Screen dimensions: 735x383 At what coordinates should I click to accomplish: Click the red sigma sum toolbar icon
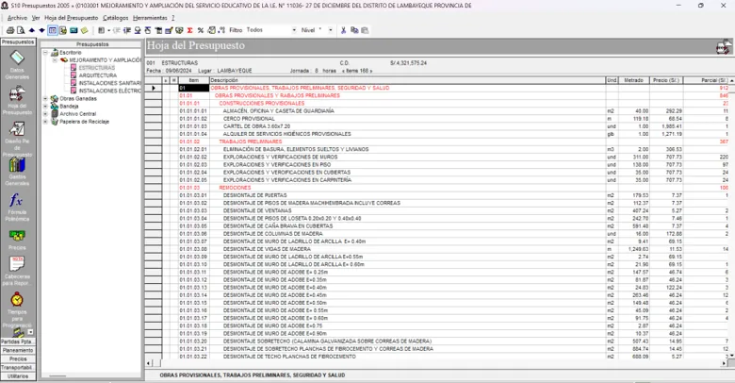(189, 30)
